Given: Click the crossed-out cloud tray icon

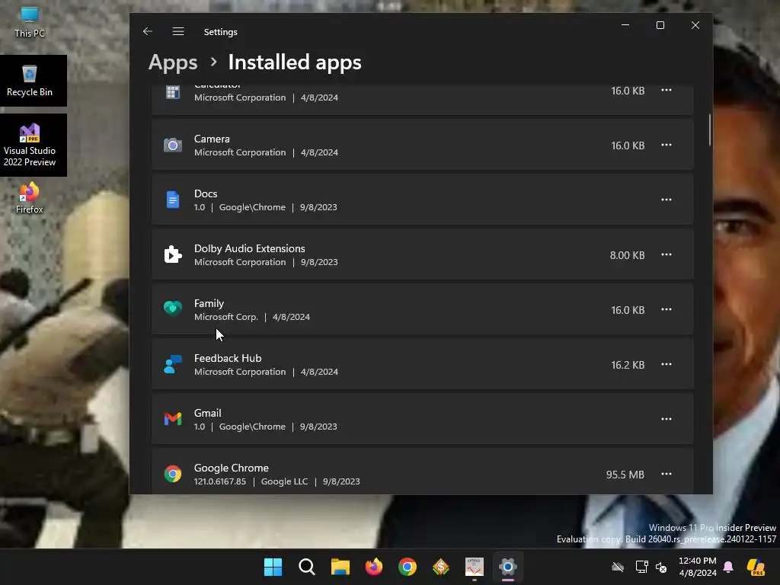Looking at the screenshot, I should click(x=618, y=567).
